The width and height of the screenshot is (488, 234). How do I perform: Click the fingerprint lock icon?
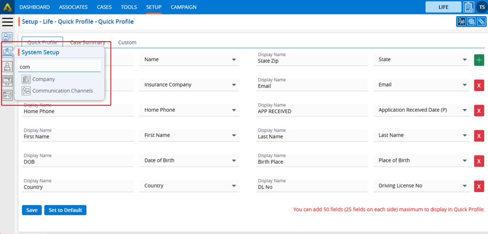pyautogui.click(x=471, y=22)
